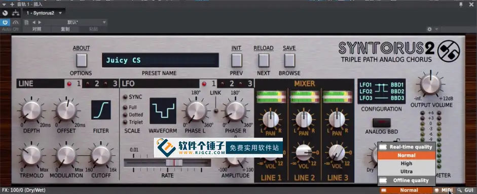This screenshot has height=194, width=477.
Task: Open the gear settings icon at top right
Action: (x=429, y=29)
